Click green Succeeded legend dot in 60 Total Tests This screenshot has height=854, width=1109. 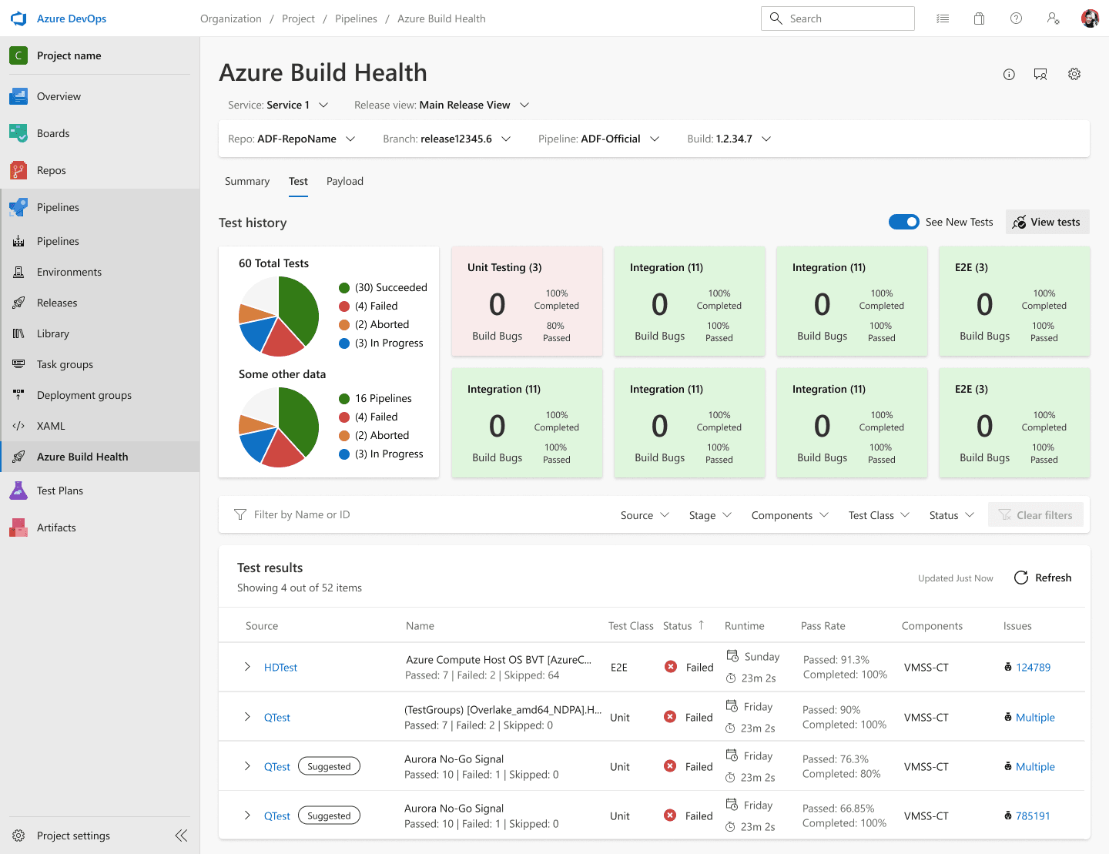point(344,288)
